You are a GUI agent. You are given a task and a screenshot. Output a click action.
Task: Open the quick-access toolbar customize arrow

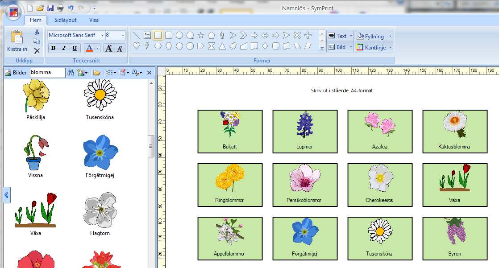pos(94,8)
